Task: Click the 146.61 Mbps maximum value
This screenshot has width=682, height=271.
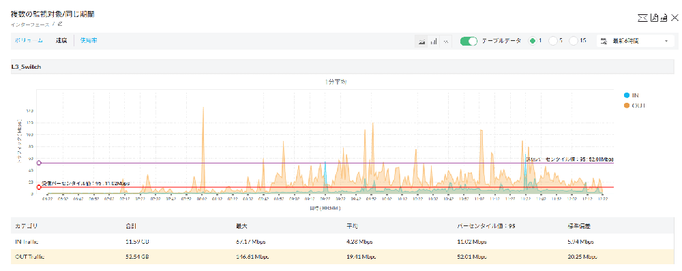Action: coord(252,257)
